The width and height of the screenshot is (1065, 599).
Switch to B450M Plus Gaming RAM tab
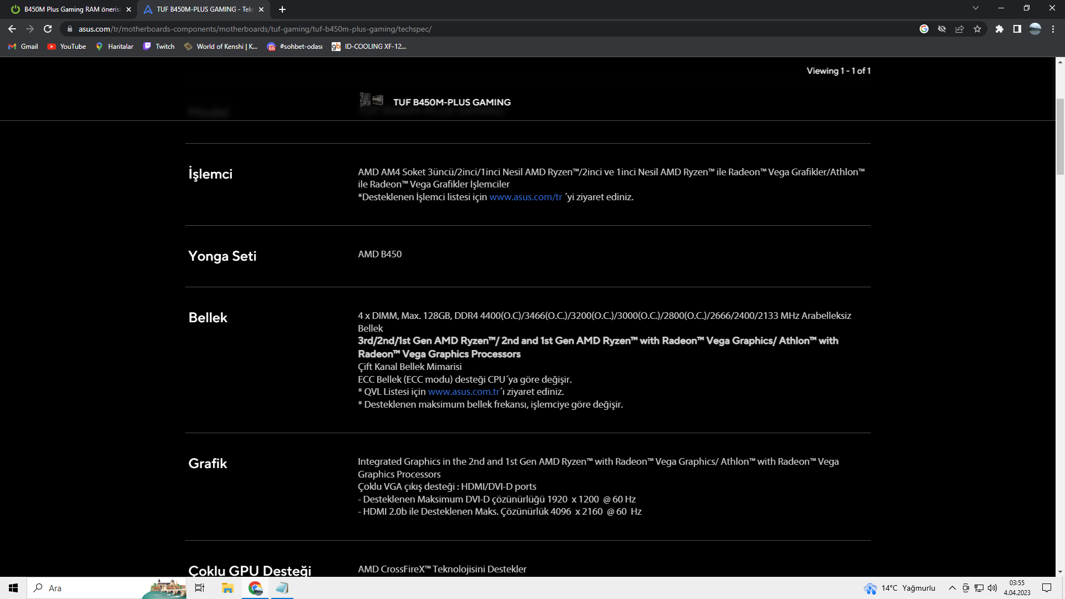[72, 9]
